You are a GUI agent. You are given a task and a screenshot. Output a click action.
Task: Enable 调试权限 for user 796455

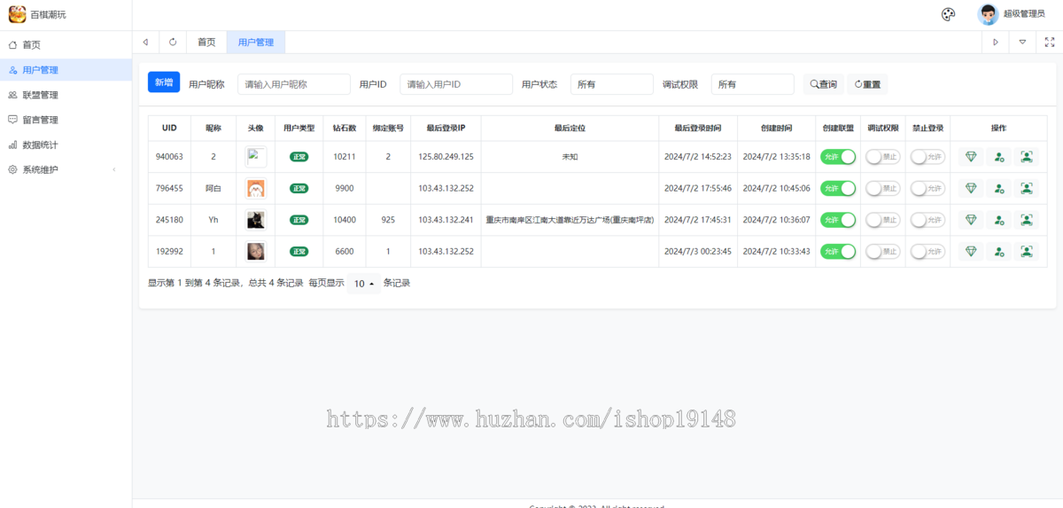point(883,188)
